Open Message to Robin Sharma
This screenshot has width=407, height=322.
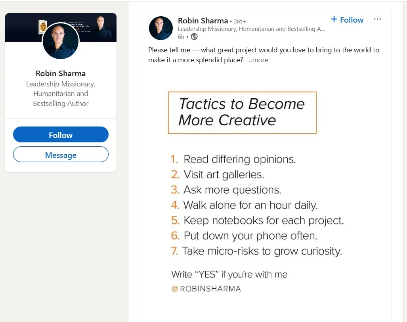tap(60, 154)
